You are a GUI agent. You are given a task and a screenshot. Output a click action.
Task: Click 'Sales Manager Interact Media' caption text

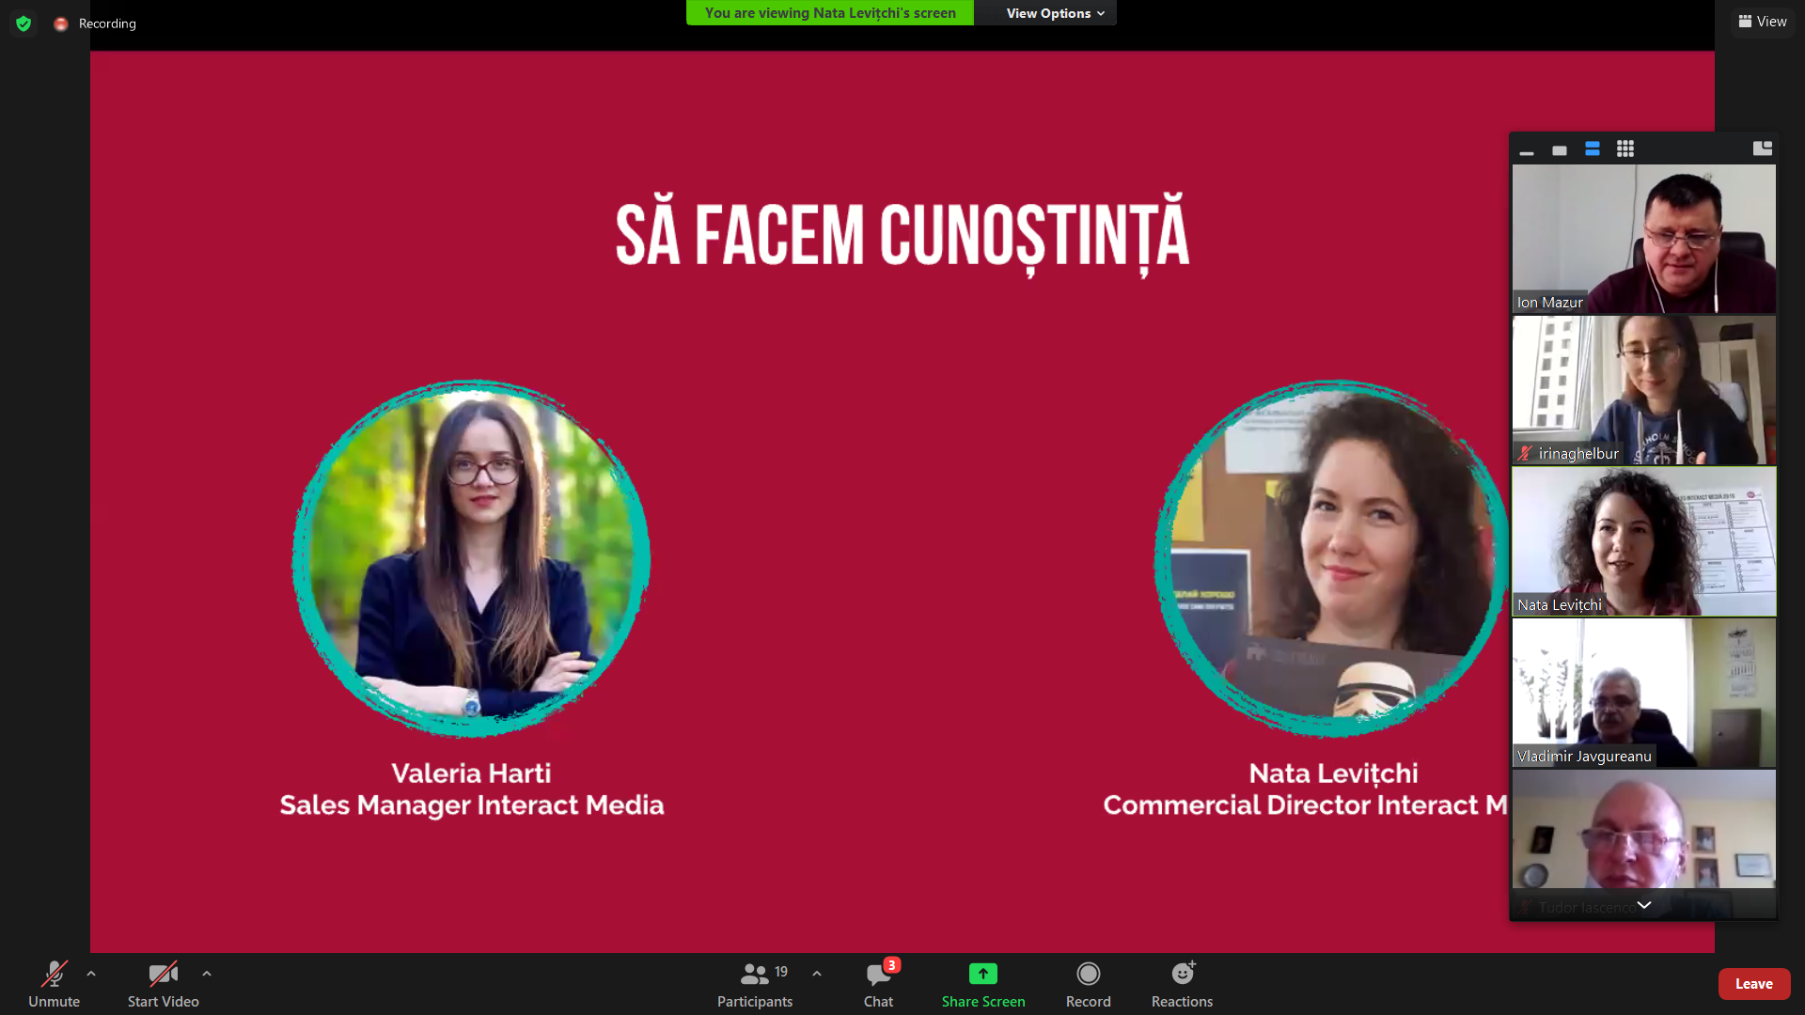click(472, 805)
